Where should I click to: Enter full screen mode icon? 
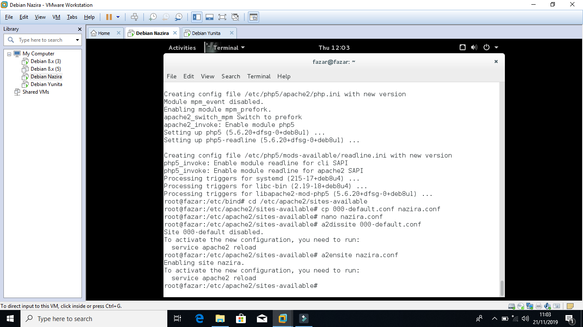coord(222,17)
